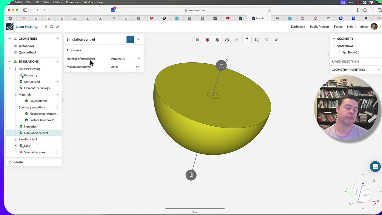The image size is (382, 215).
Task: Open the Geometry item under SS Laser Heating
Action: 31,75
